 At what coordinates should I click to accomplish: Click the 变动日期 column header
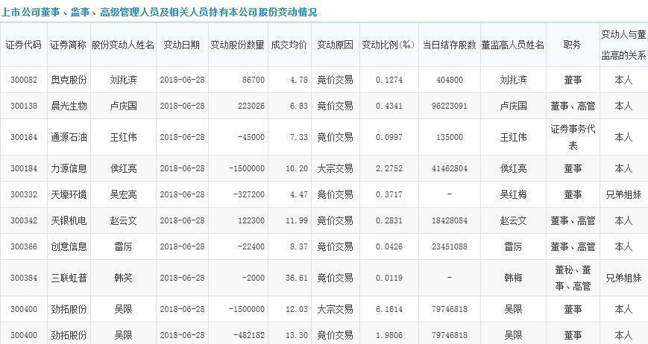point(182,45)
